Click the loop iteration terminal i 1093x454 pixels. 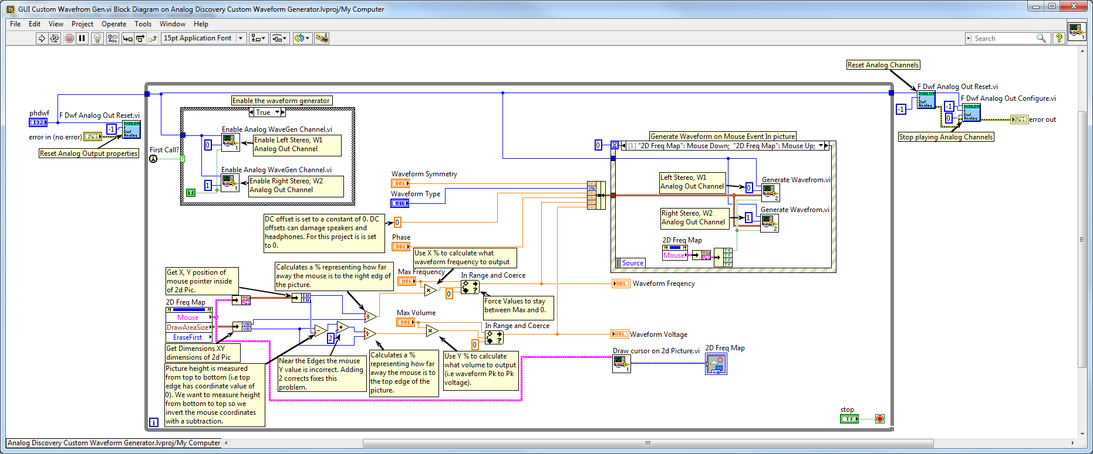[x=153, y=422]
